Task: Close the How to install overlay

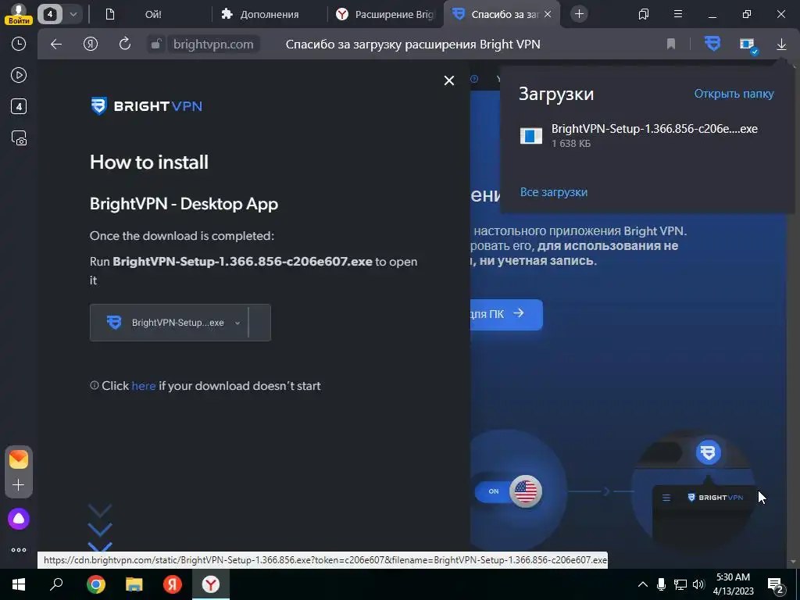Action: point(449,80)
